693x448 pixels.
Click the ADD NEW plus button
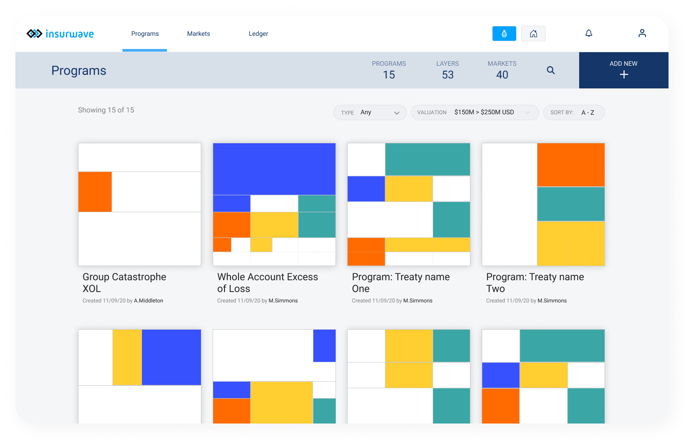pyautogui.click(x=624, y=70)
